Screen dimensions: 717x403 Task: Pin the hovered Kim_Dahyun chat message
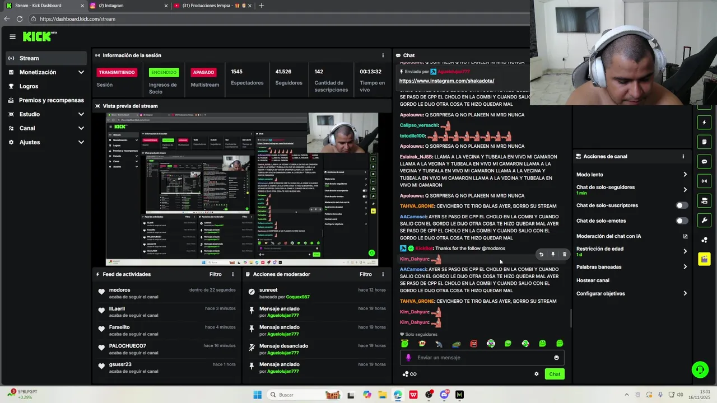tap(553, 255)
